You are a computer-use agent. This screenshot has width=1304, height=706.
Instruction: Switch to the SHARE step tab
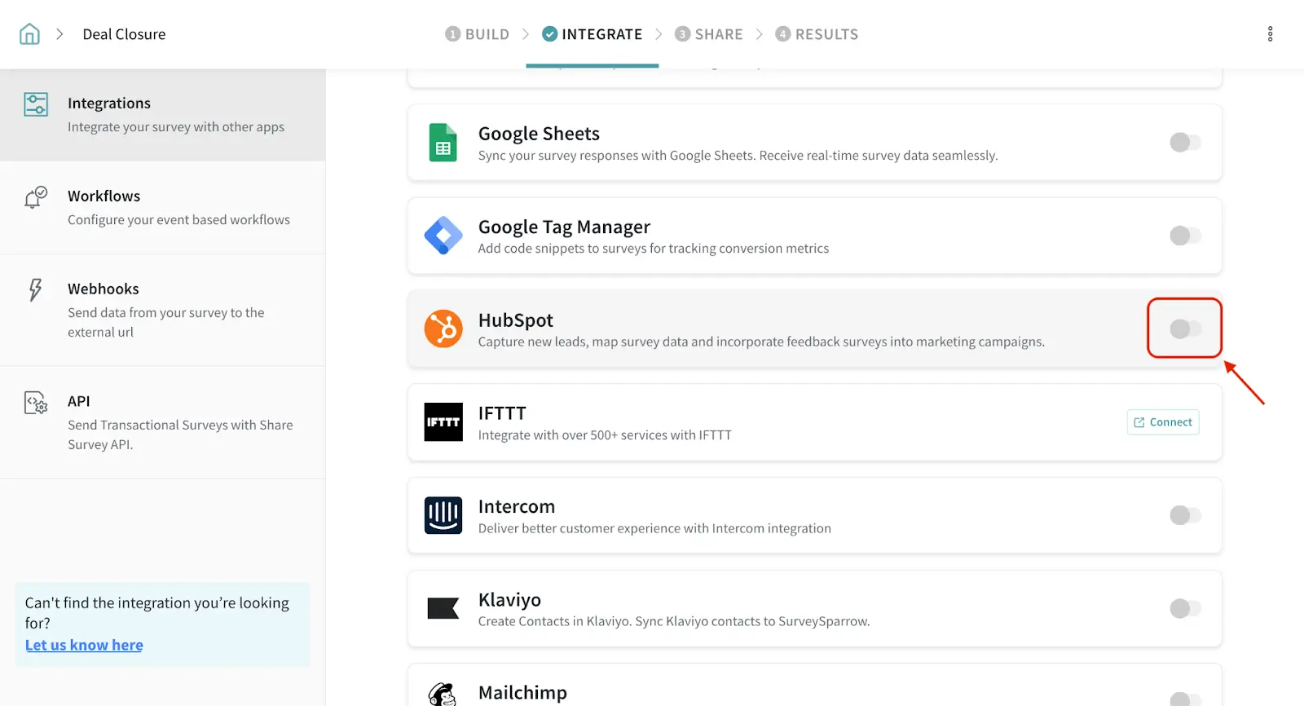coord(709,34)
